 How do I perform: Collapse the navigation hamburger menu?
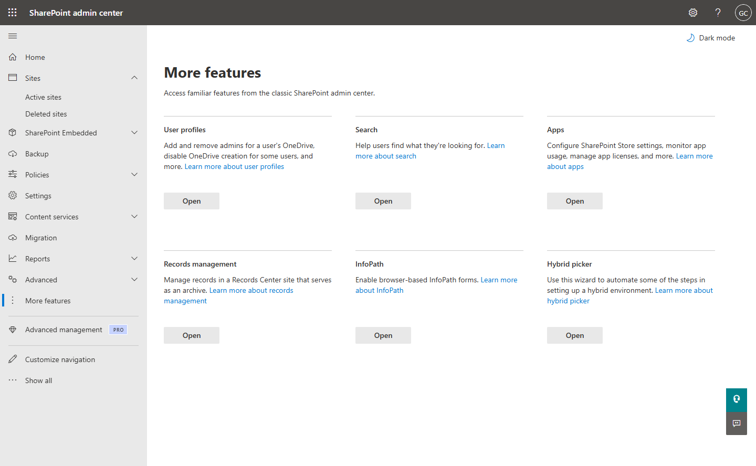click(x=13, y=36)
